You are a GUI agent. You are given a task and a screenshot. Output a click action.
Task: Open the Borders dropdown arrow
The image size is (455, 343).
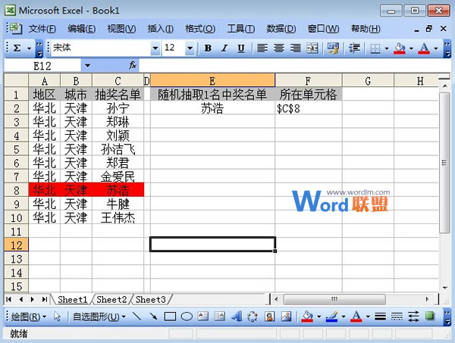[387, 48]
